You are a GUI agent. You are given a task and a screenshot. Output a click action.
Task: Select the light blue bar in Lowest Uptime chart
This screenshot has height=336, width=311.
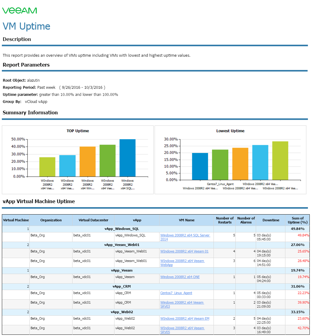pos(260,162)
